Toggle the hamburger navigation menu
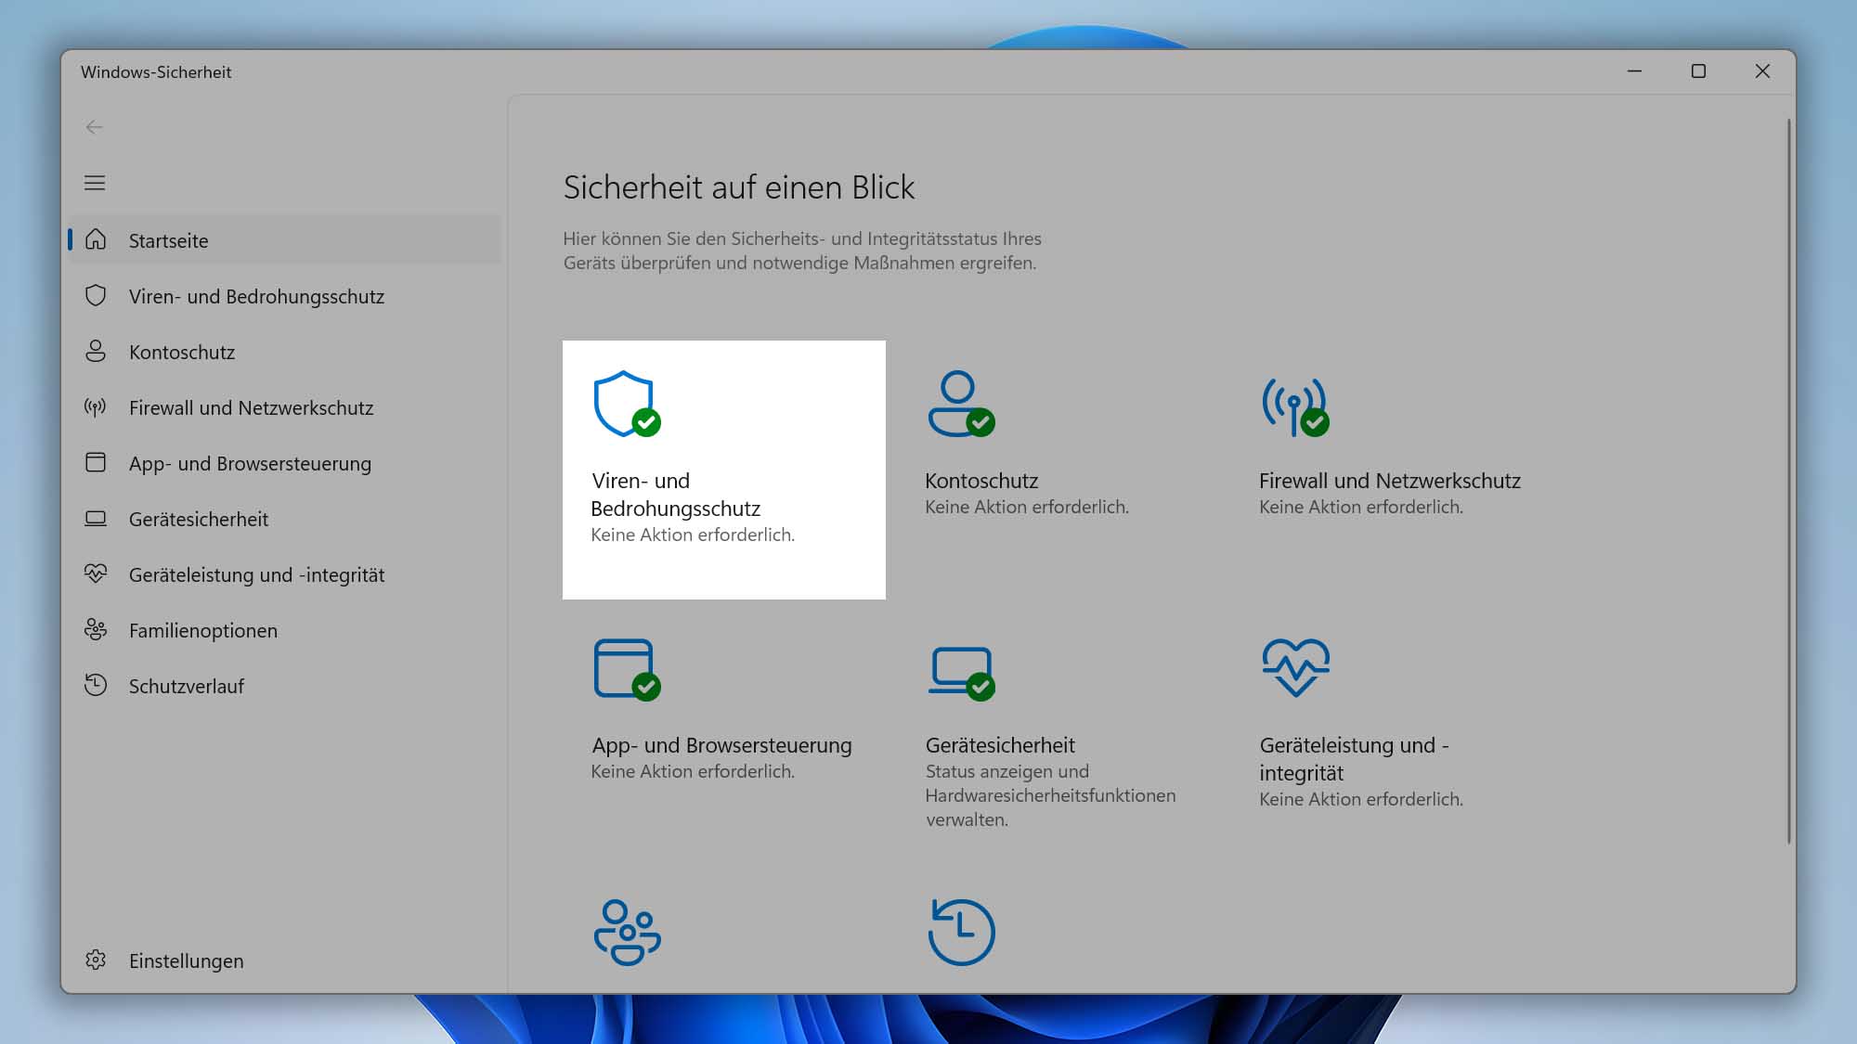 pyautogui.click(x=95, y=183)
